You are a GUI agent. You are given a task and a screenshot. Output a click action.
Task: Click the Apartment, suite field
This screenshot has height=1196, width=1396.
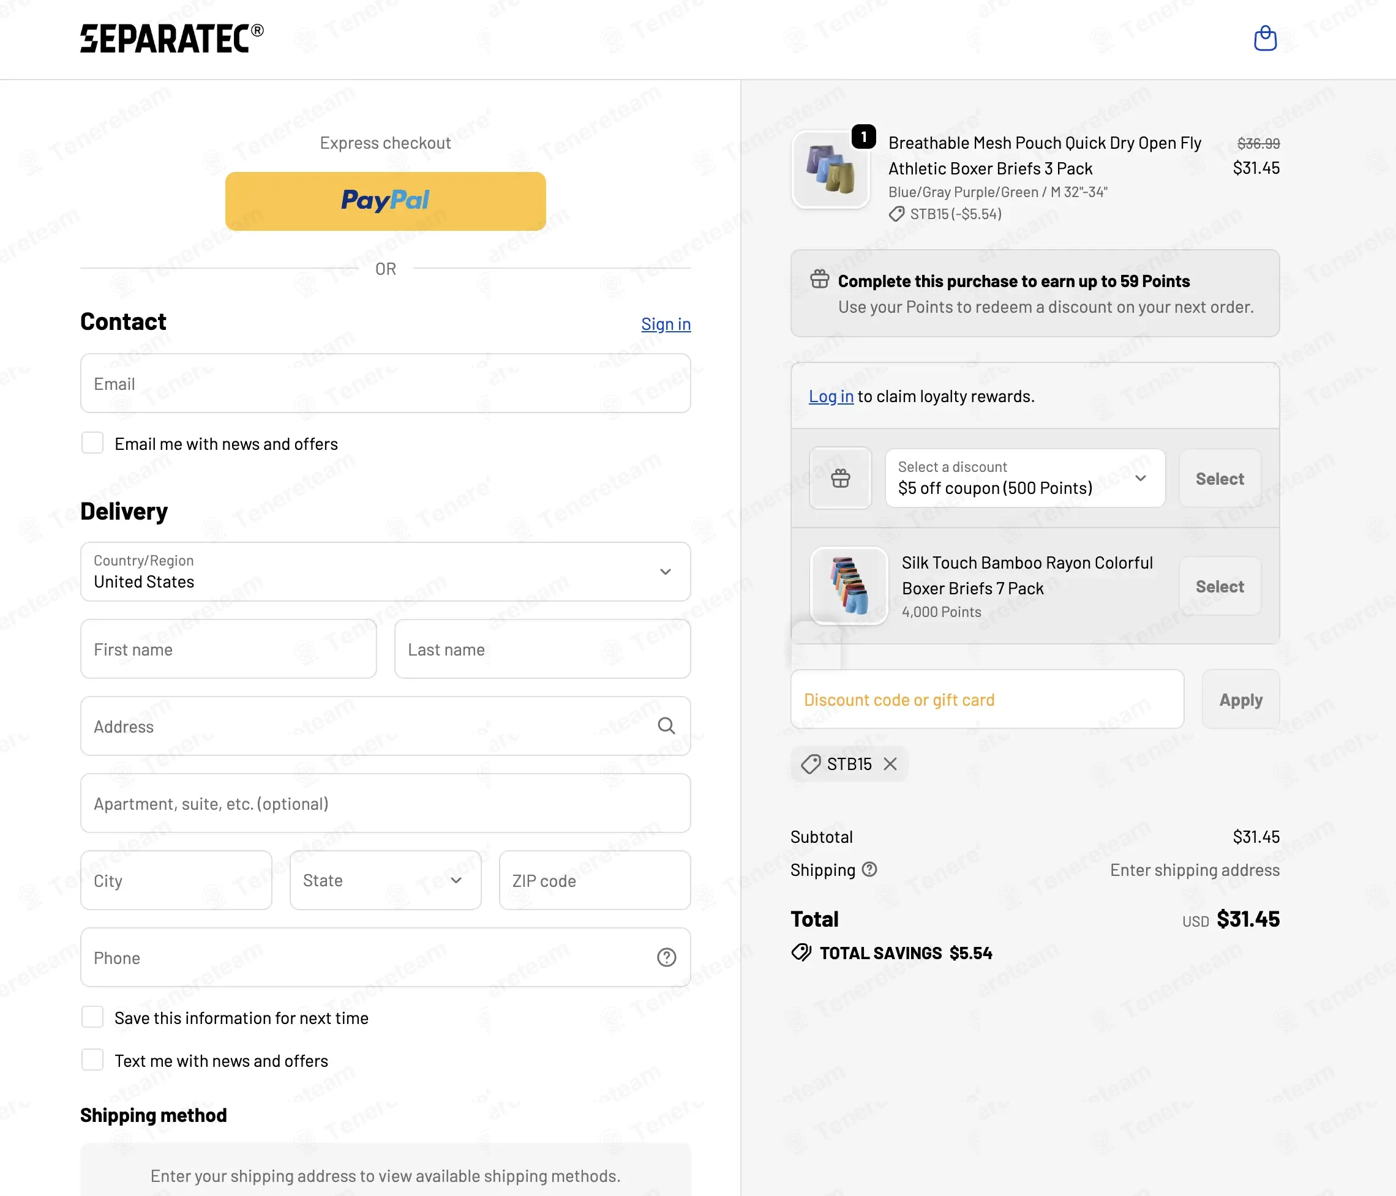[385, 804]
